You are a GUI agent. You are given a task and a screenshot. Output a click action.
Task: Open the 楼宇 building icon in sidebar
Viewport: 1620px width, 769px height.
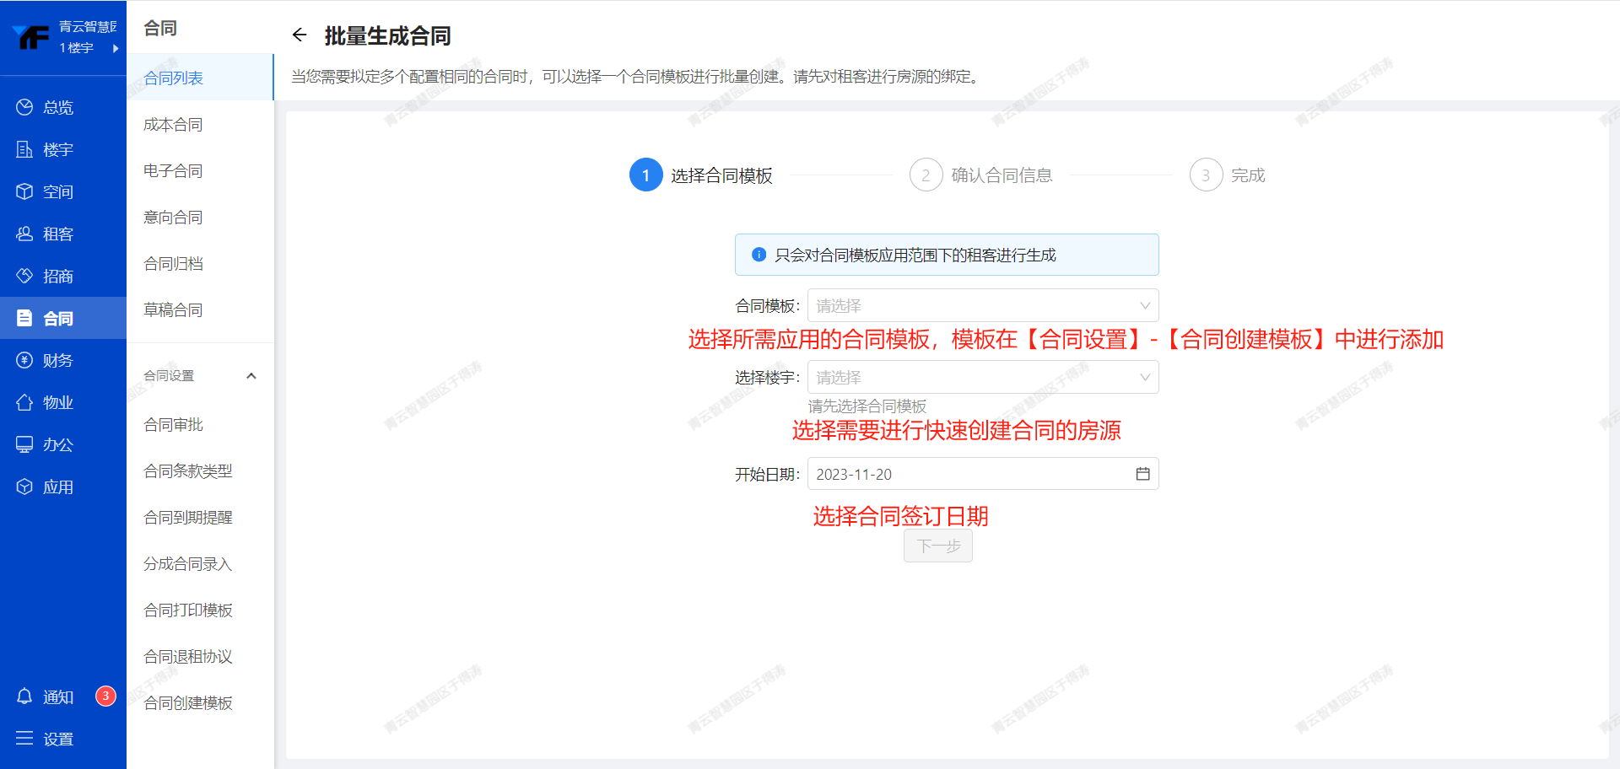coord(24,149)
